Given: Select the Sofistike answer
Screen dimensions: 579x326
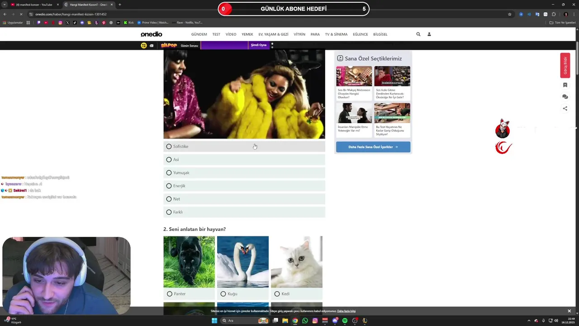Looking at the screenshot, I should 244,146.
